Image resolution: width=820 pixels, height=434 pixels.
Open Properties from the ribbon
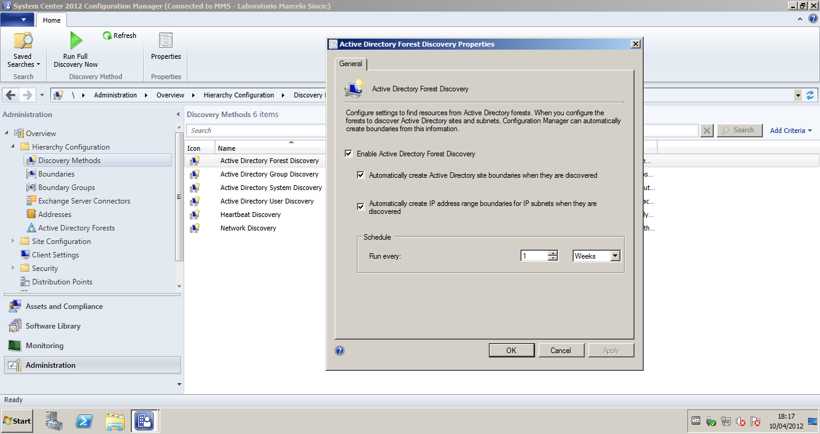(166, 47)
